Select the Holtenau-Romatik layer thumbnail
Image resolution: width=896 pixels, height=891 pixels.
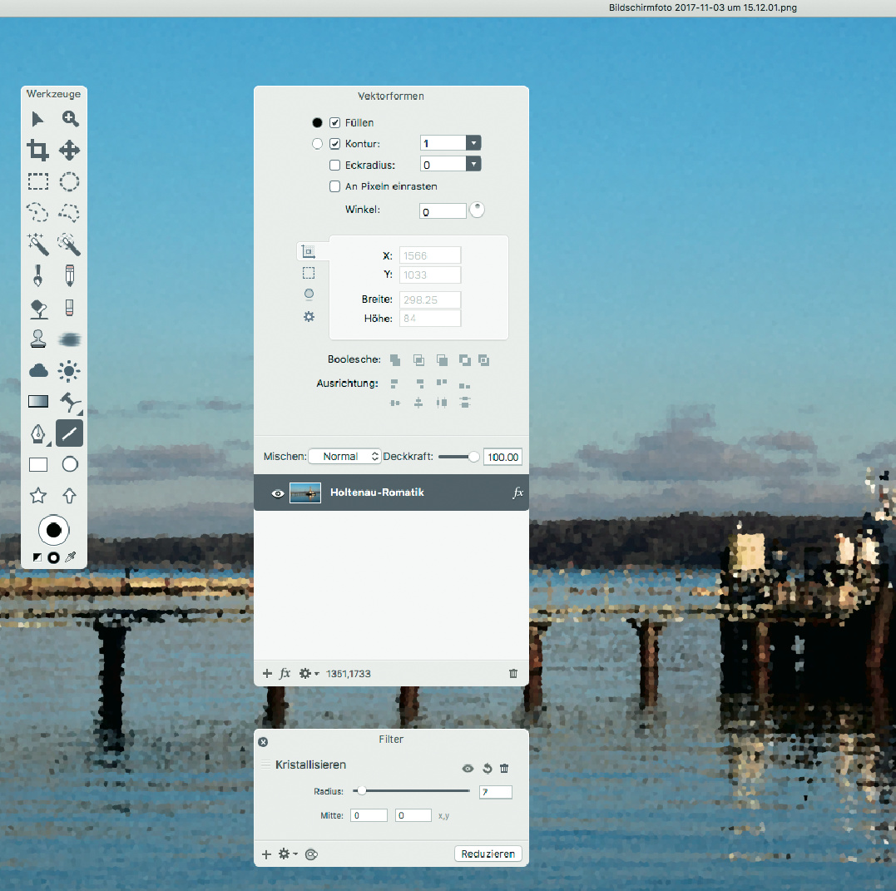(305, 493)
